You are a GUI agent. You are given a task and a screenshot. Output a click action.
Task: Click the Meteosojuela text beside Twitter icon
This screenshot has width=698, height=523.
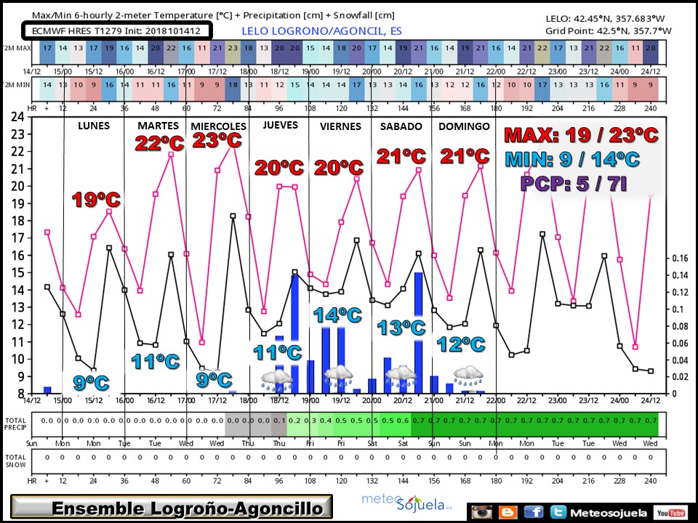pos(609,513)
